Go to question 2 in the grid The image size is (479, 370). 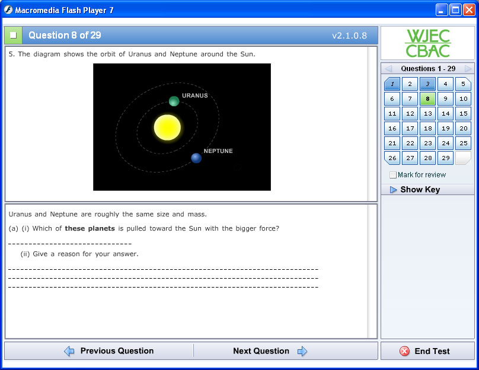pyautogui.click(x=410, y=84)
